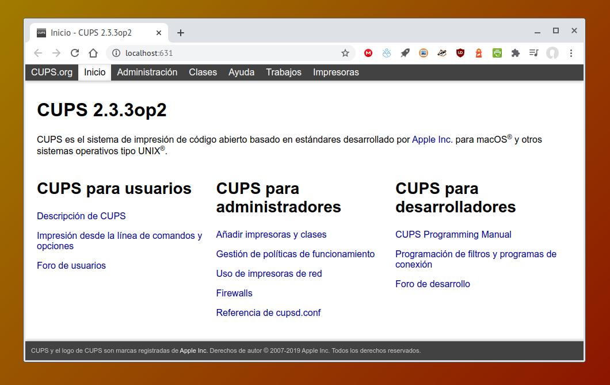This screenshot has width=610, height=385.
Task: Open the Extensions puzzle piece menu
Action: (516, 53)
